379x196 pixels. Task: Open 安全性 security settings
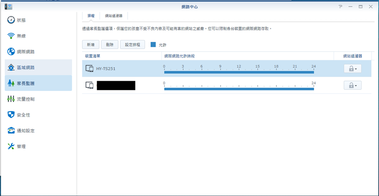(x=38, y=115)
